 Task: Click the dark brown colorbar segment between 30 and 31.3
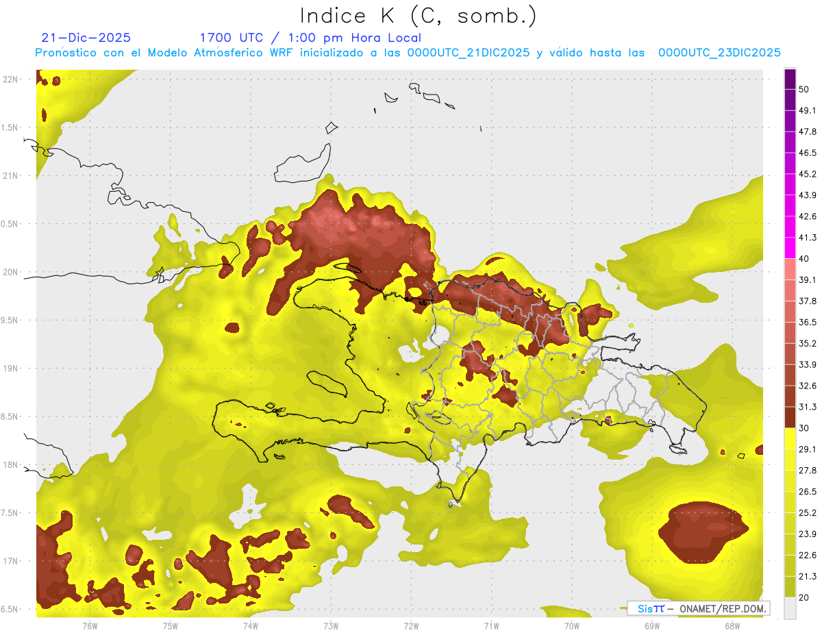click(x=790, y=417)
